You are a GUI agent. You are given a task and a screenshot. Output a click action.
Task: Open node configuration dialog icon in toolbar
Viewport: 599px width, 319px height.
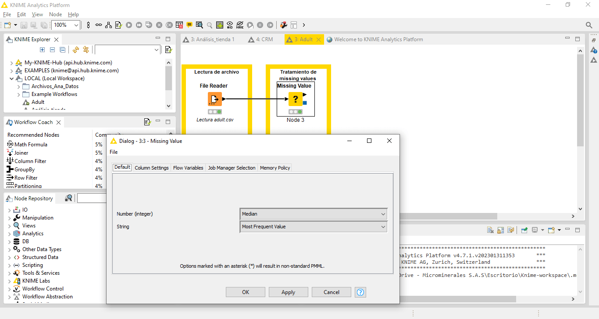tap(118, 25)
